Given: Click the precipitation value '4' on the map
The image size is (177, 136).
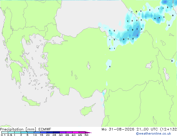Looking at the screenshot, I should 155,18.
